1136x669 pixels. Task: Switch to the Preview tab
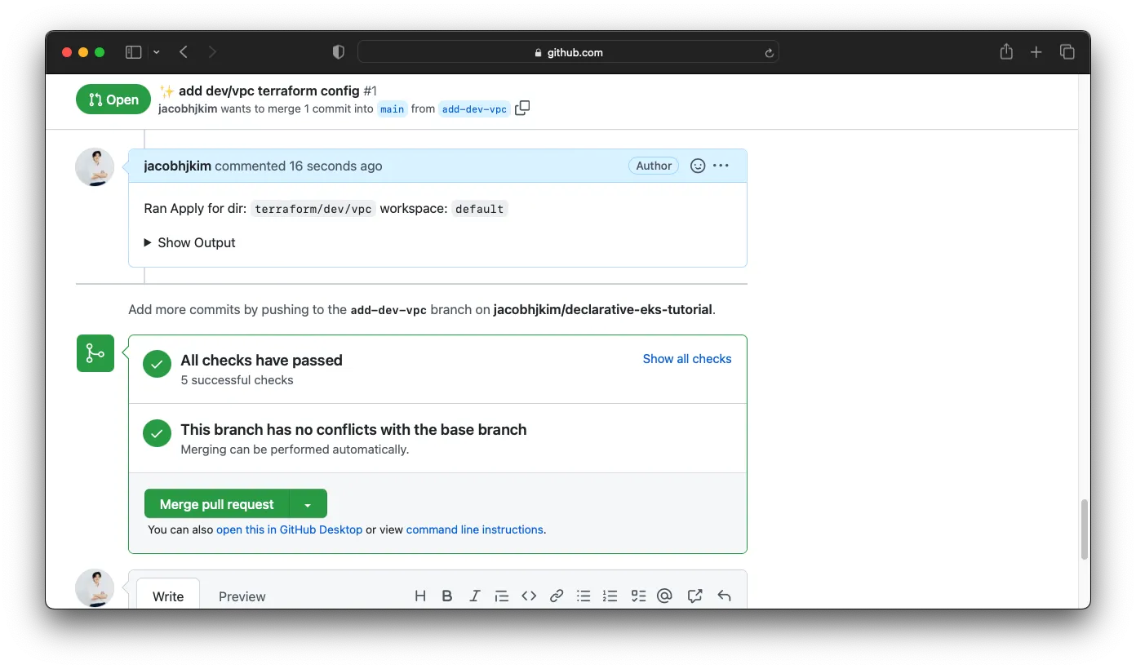(242, 596)
